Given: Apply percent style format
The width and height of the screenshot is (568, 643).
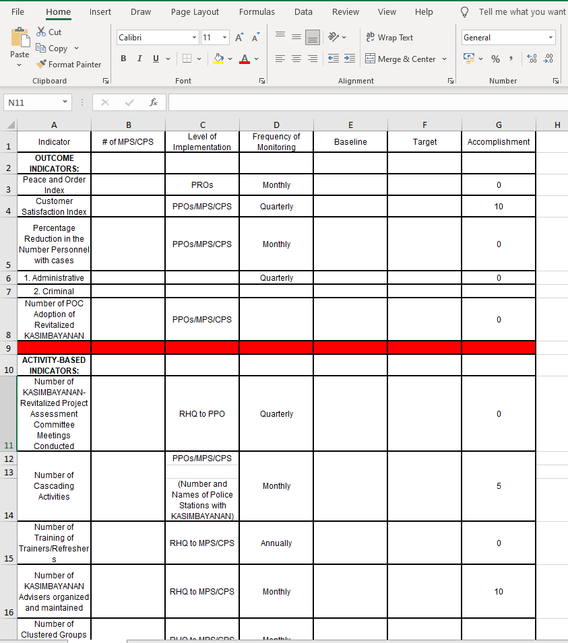Looking at the screenshot, I should (x=495, y=59).
